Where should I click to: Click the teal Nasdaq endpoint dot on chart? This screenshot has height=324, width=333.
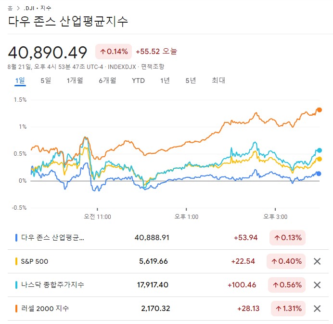(319, 150)
